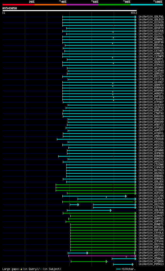Viewport: 165px width, 271px height.
Task: Open UniRef100_Q9ZR34 entry
Action: pyautogui.click(x=151, y=250)
